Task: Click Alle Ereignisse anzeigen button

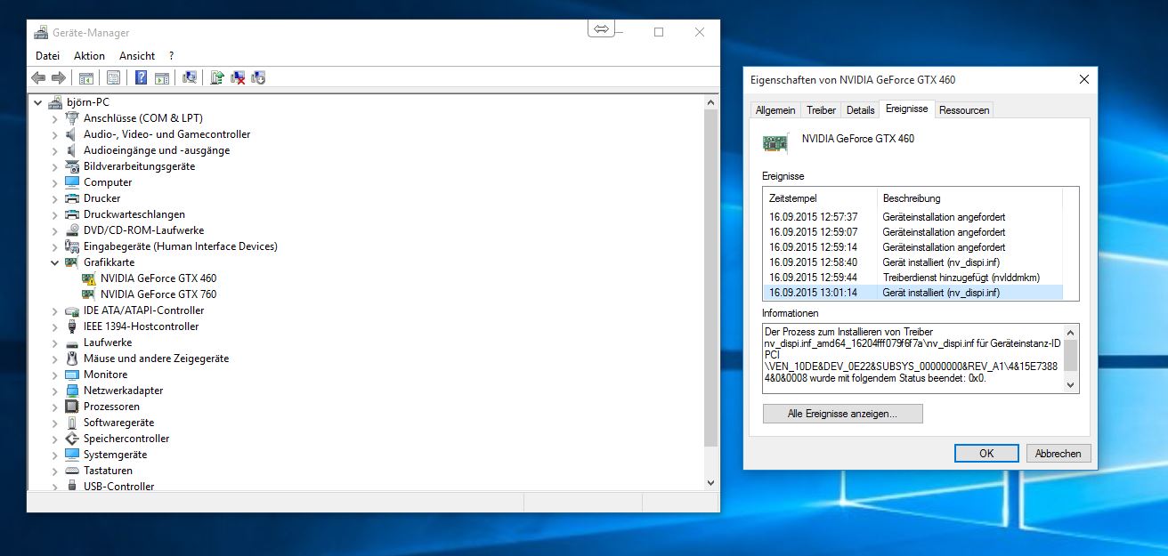Action: coord(842,414)
